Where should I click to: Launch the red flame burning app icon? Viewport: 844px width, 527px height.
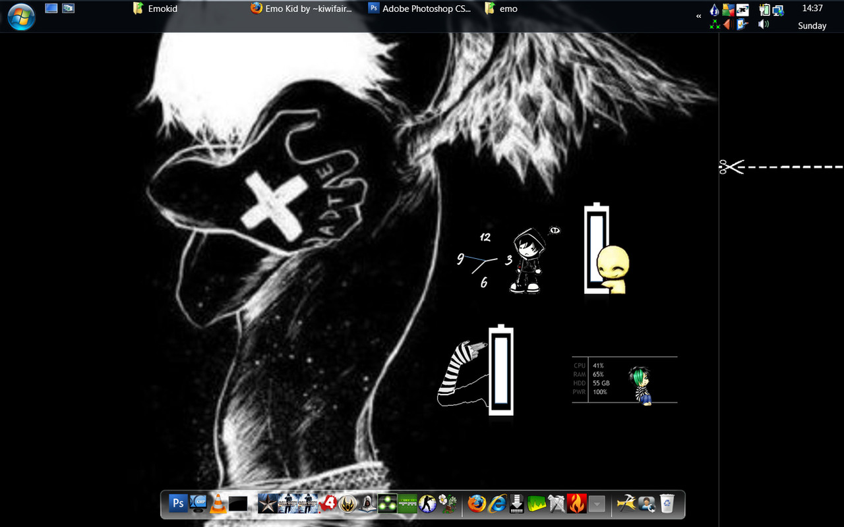coord(576,504)
